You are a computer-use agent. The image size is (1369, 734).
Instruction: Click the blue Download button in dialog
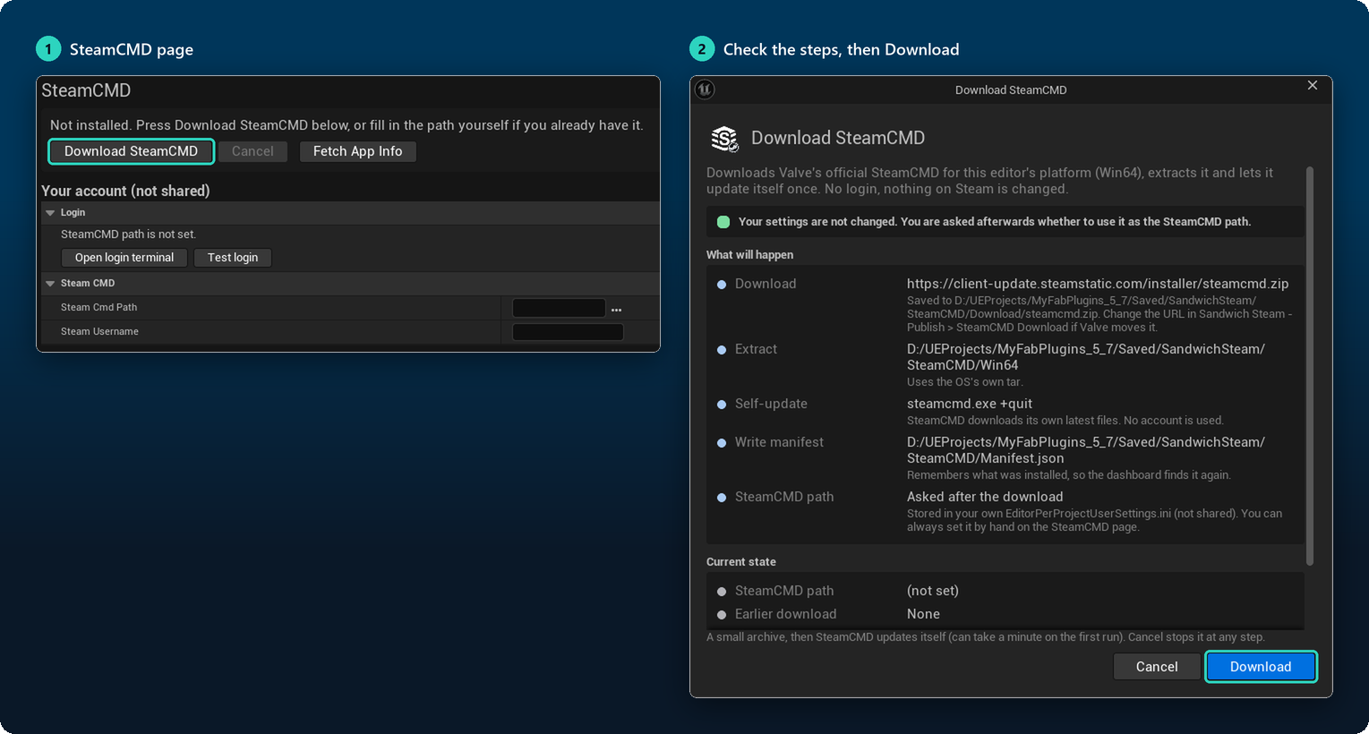pyautogui.click(x=1261, y=667)
